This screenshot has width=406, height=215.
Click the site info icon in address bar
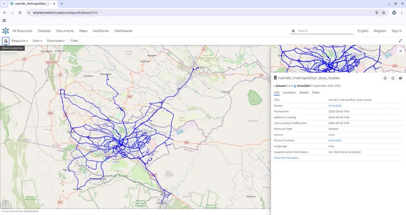coord(29,13)
